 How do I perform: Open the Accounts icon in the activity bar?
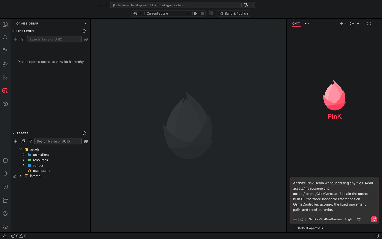click(x=5, y=214)
